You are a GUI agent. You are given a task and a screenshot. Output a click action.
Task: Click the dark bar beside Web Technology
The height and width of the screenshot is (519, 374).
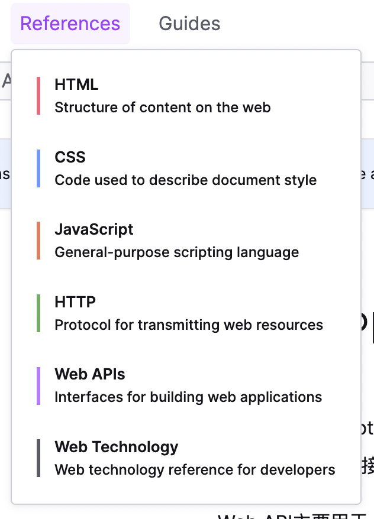pyautogui.click(x=38, y=458)
